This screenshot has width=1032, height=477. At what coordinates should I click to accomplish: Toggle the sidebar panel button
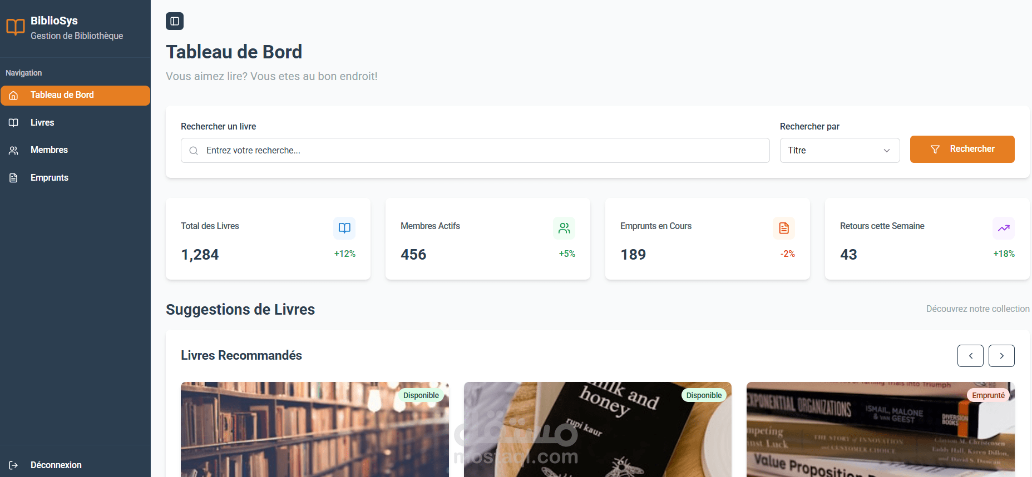[175, 21]
